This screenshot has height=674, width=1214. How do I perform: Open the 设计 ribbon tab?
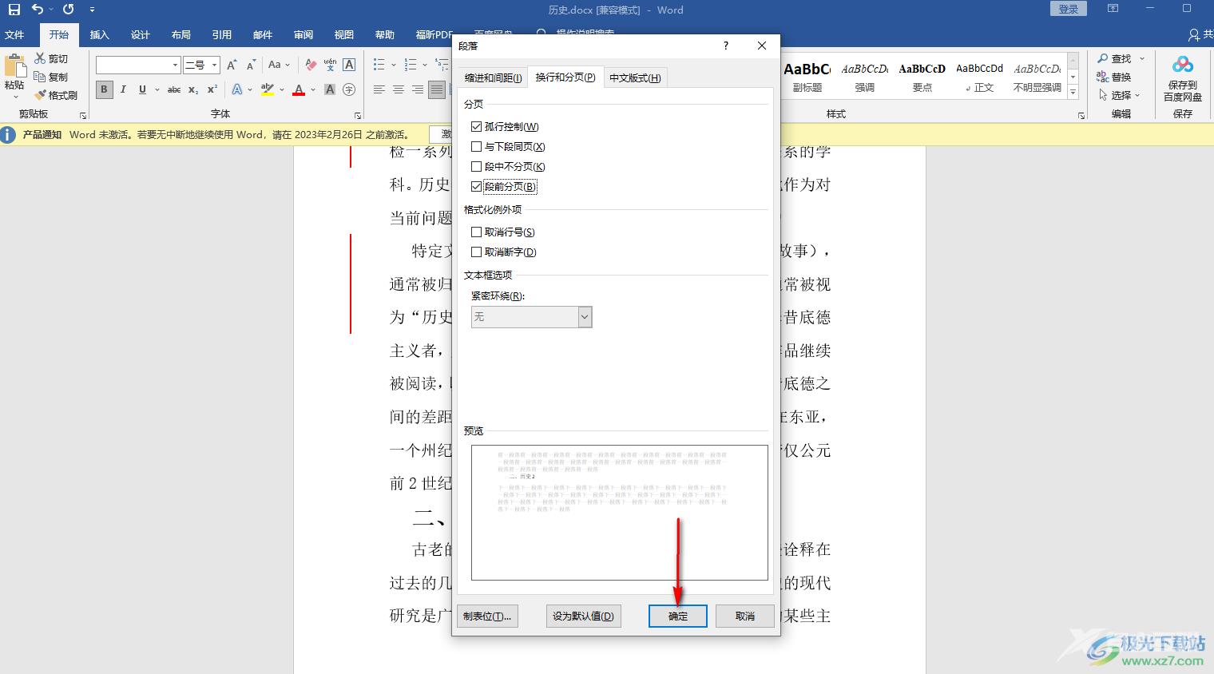pos(141,34)
